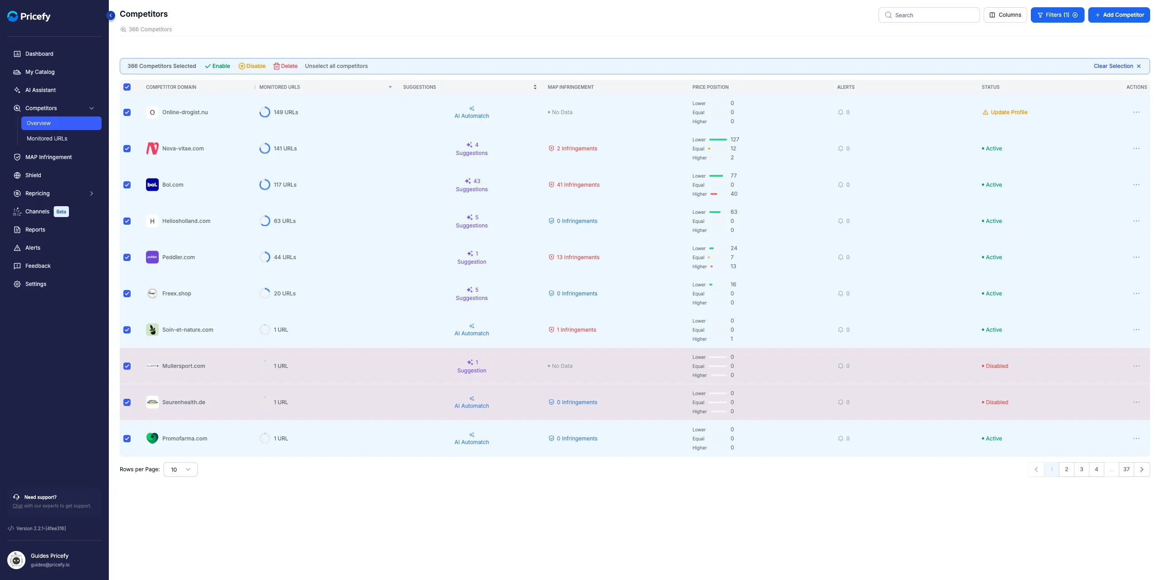Click the headset support icon
Viewport: 1161px width, 580px height.
[x=16, y=497]
